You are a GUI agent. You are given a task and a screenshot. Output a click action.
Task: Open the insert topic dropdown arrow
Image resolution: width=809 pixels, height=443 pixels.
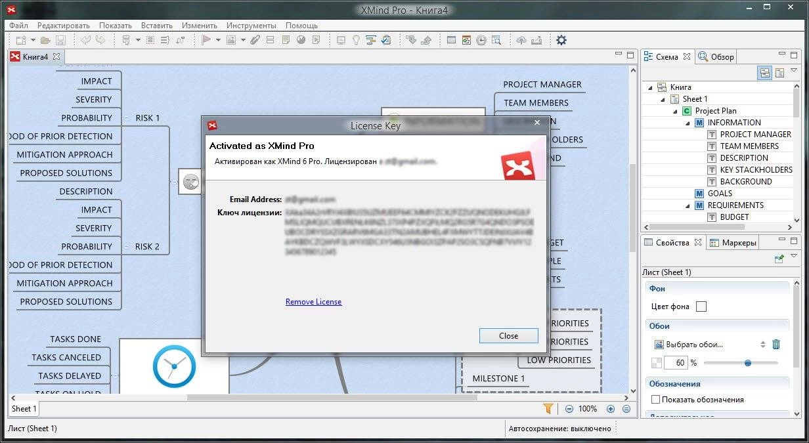(138, 40)
